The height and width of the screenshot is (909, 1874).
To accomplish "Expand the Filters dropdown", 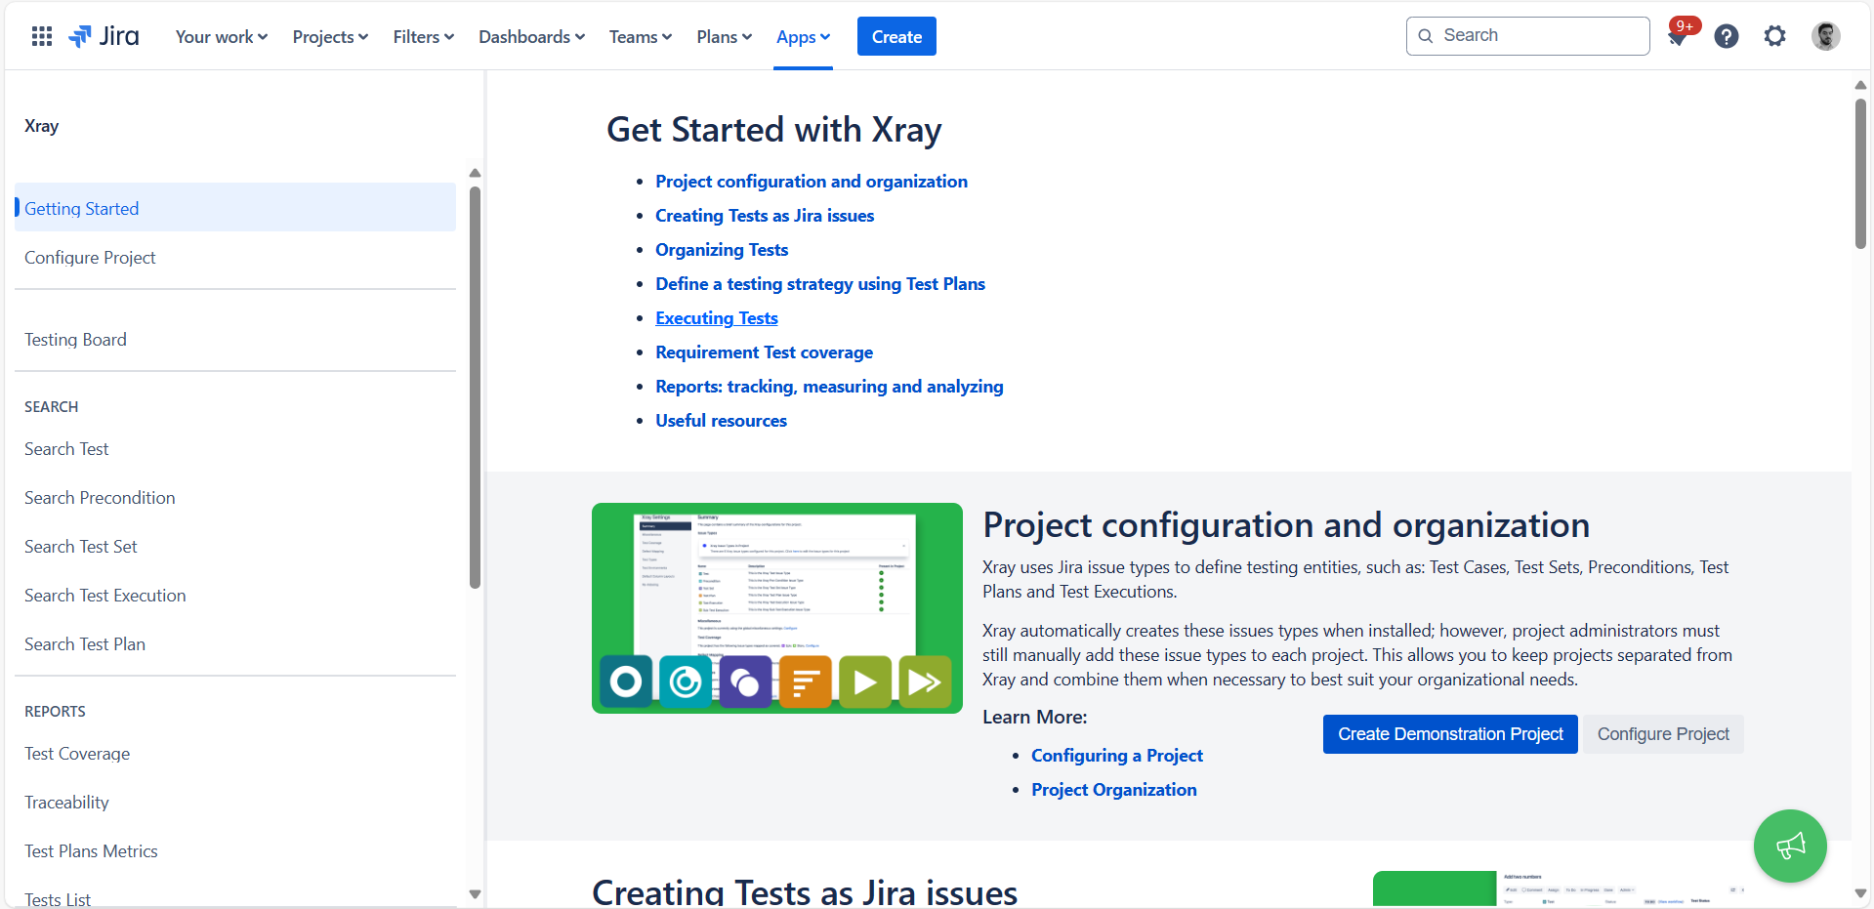I will tap(424, 36).
